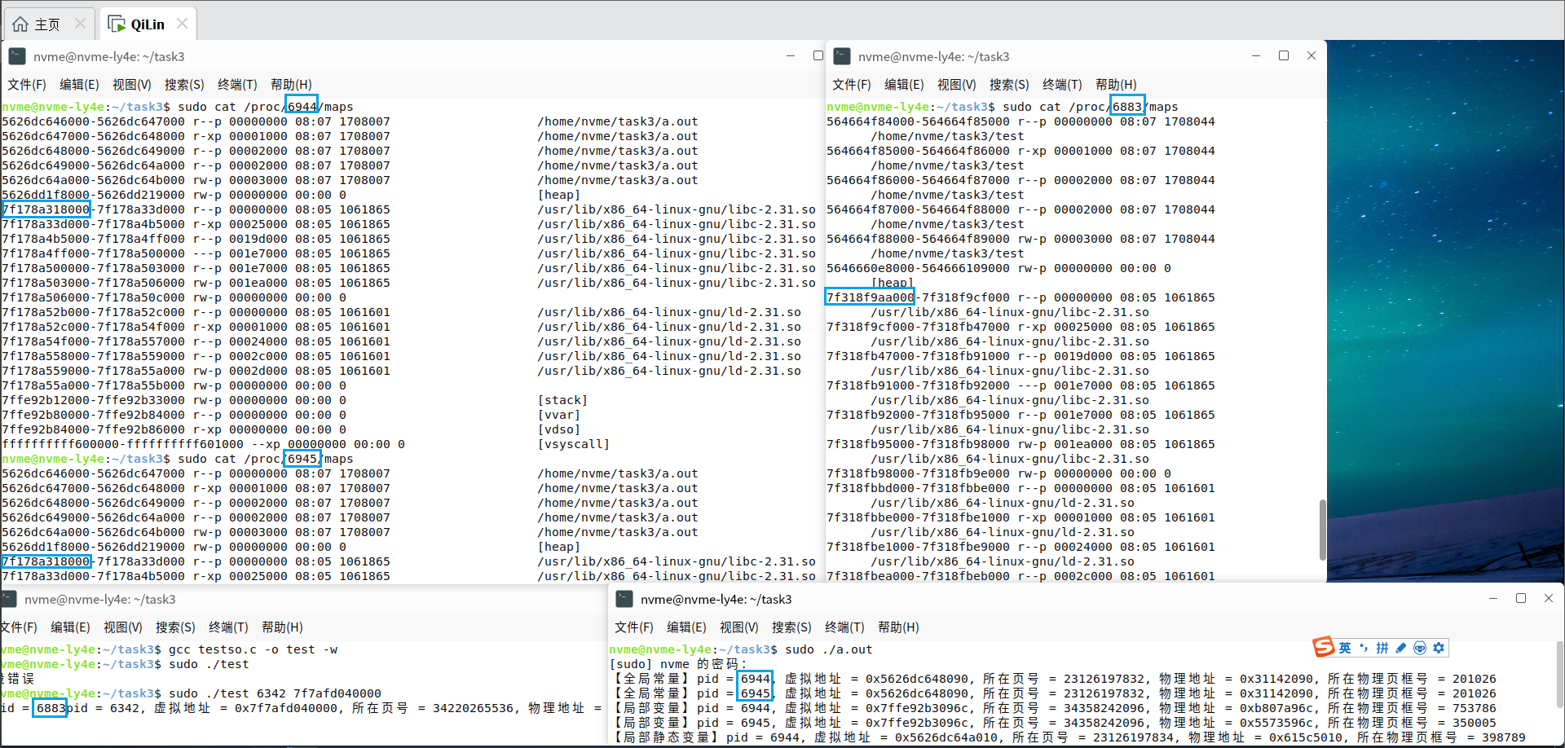Image resolution: width=1565 pixels, height=748 pixels.
Task: Open the Sogou skin mascot icon
Action: coord(1420,648)
